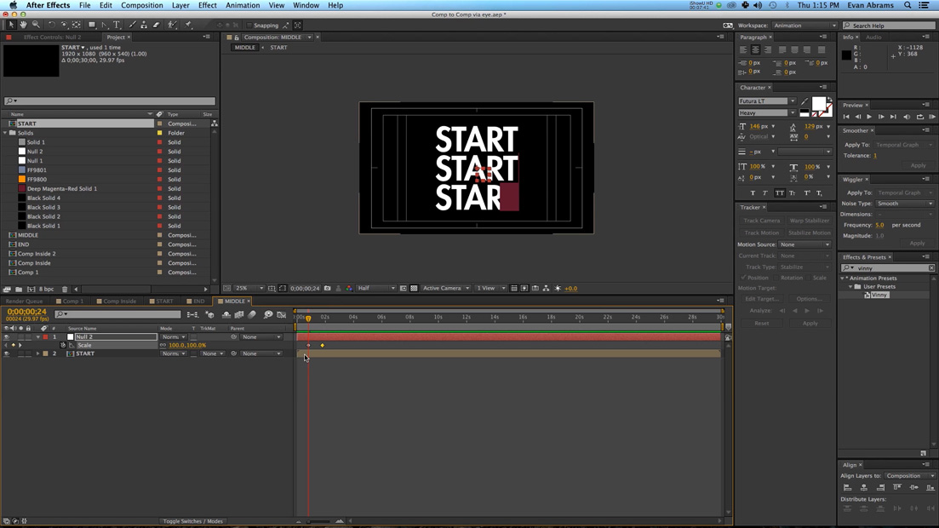Select the Selection arrow tool
Viewport: 939px width, 528px height.
[11, 25]
